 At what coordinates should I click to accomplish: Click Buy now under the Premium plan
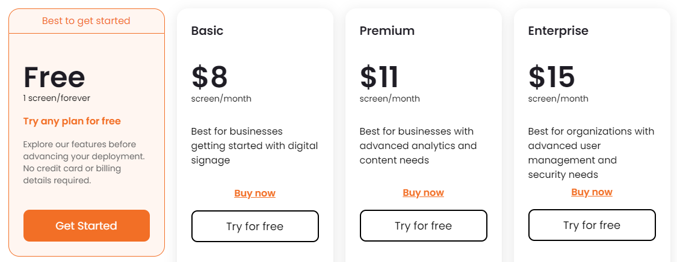(x=423, y=193)
